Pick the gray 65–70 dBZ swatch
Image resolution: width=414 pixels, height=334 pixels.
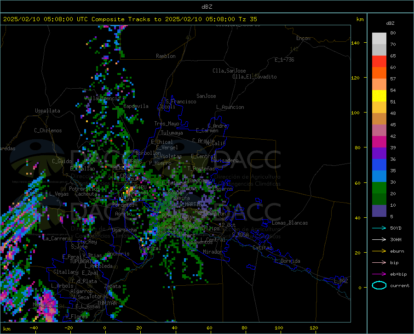[379, 50]
